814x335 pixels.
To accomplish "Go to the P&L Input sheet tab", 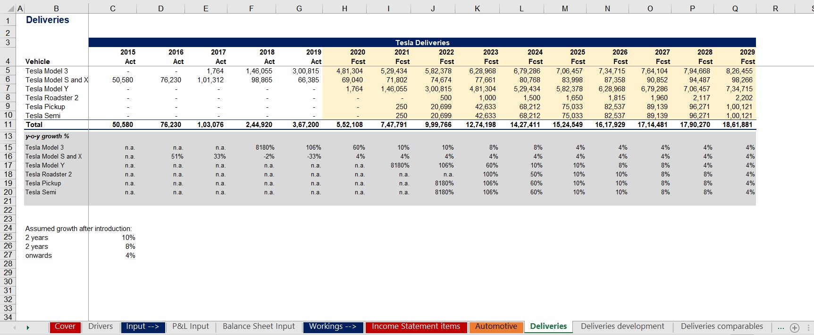I will pos(191,327).
